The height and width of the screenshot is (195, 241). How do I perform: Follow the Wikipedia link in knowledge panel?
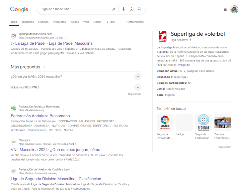tap(184, 65)
